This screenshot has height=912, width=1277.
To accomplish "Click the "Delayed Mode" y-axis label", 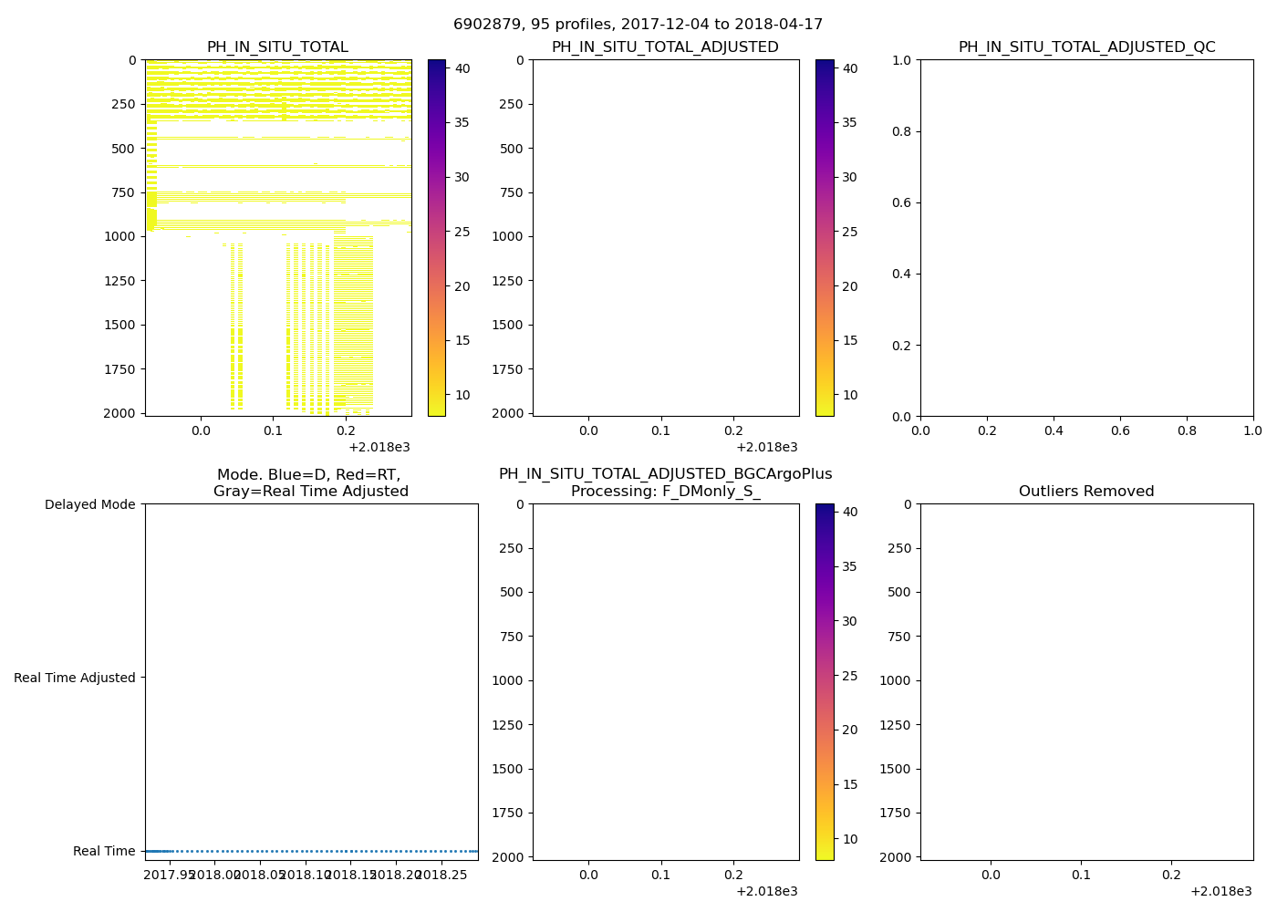I will point(89,504).
